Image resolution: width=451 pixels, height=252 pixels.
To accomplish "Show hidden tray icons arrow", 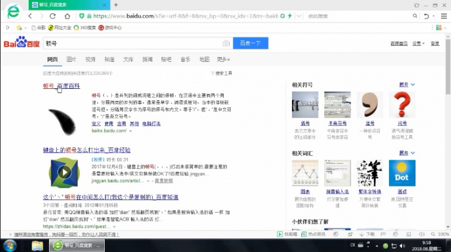I will 377,246.
